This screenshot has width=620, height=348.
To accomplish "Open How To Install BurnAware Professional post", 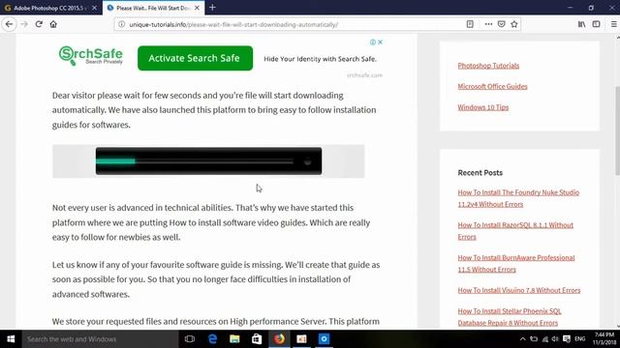I will pyautogui.click(x=516, y=263).
